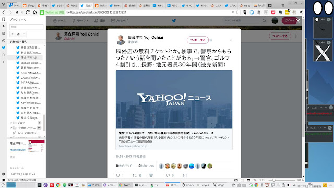
Task: Go to the browser home page
Action: tap(35, 13)
